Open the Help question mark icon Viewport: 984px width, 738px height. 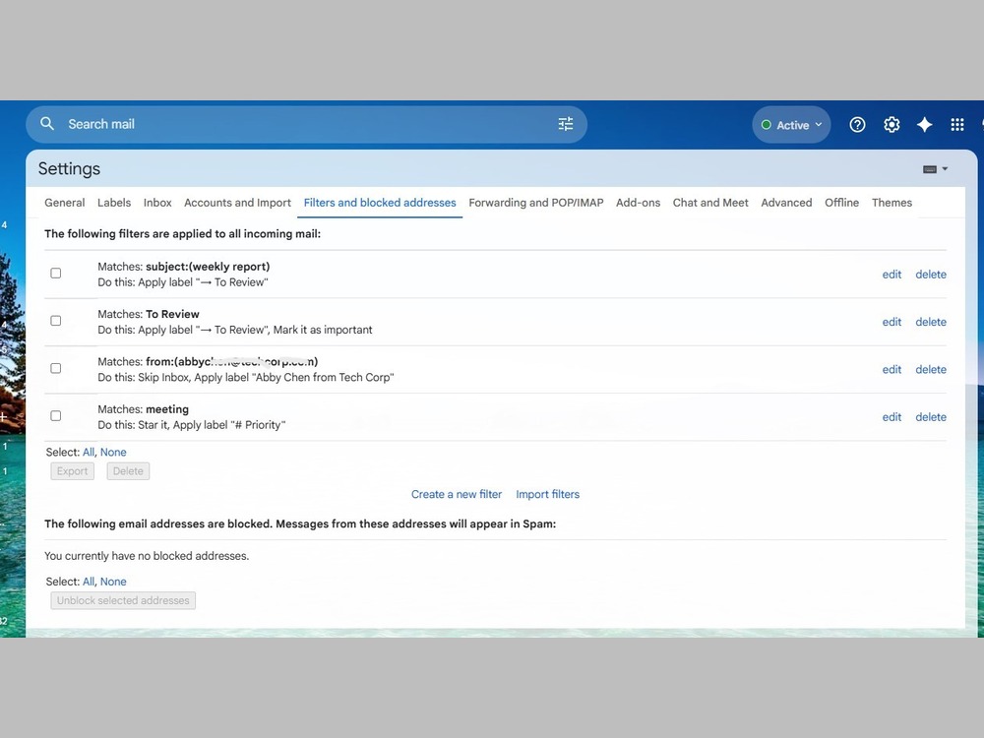(857, 125)
